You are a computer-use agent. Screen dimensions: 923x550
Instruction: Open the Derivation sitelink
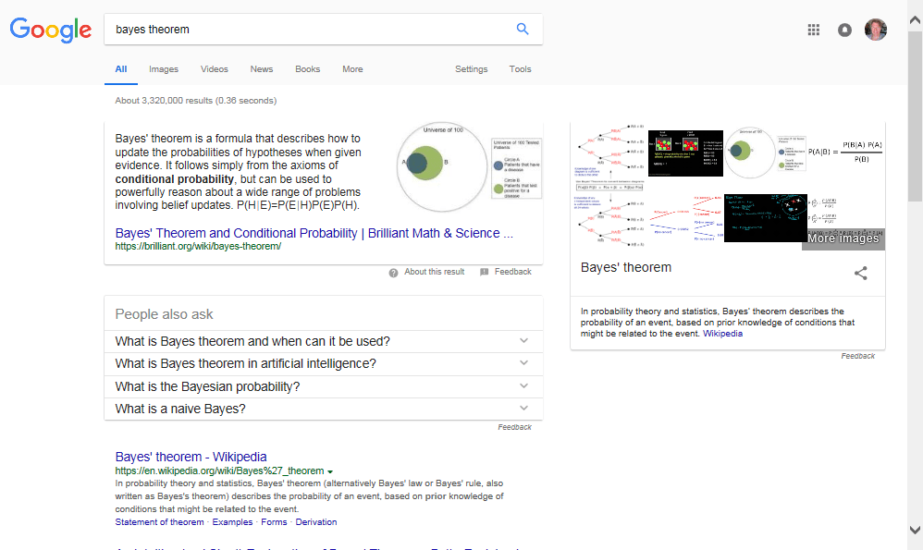pos(316,521)
